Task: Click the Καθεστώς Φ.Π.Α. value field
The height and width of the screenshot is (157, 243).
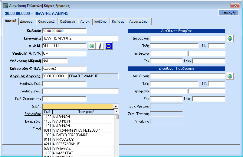Action: pyautogui.click(x=64, y=69)
